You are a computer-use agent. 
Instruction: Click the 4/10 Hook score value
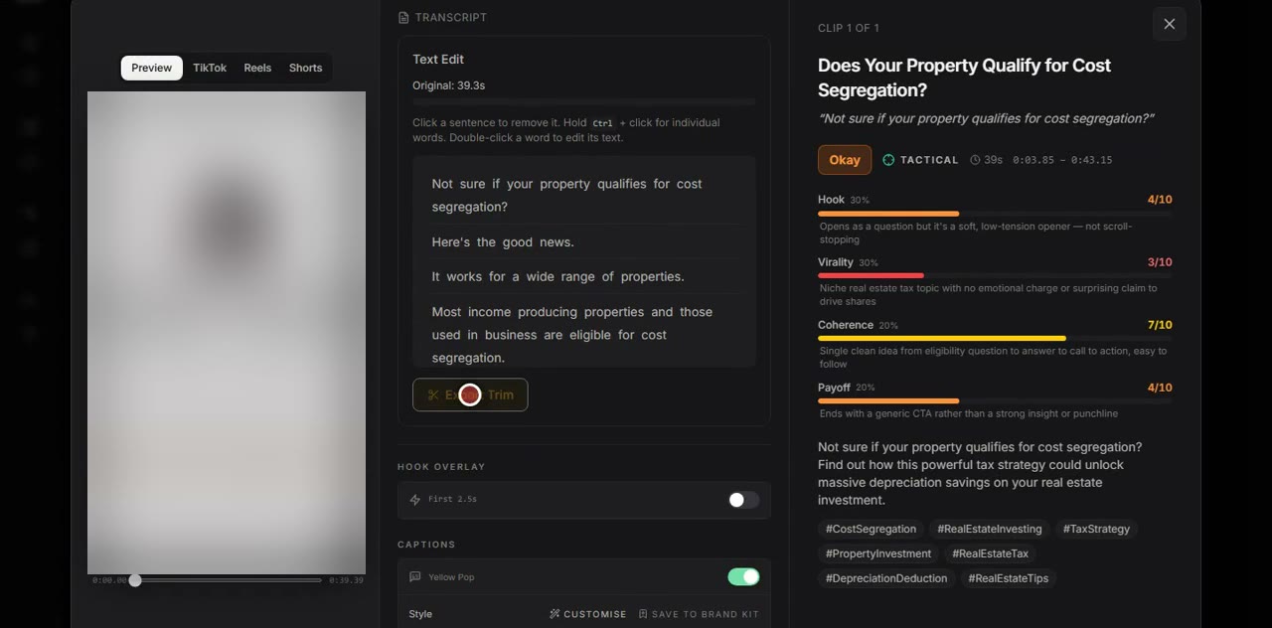(x=1160, y=200)
